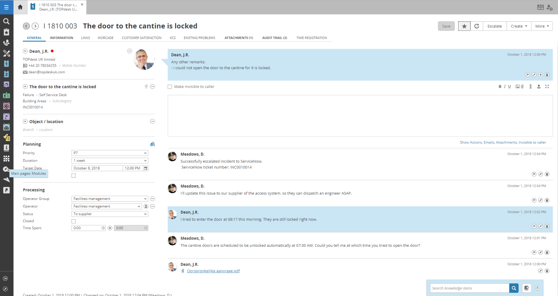The height and width of the screenshot is (296, 558).
Task: Expand editor to full screen
Action: (x=547, y=87)
